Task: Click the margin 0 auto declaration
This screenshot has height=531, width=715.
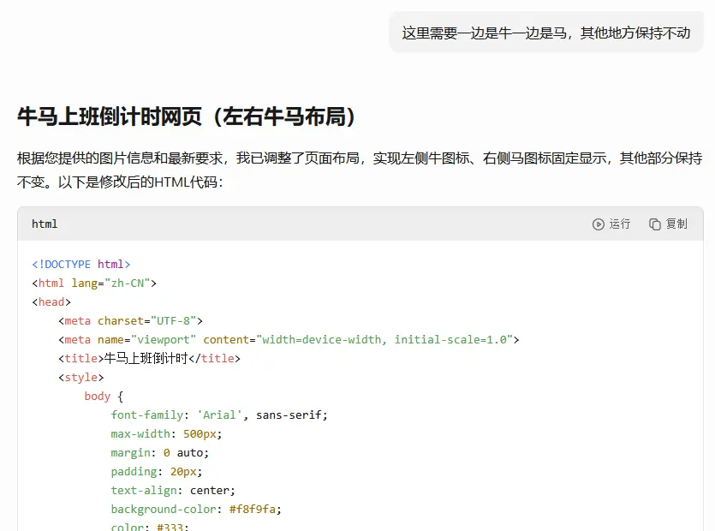Action: coord(159,452)
